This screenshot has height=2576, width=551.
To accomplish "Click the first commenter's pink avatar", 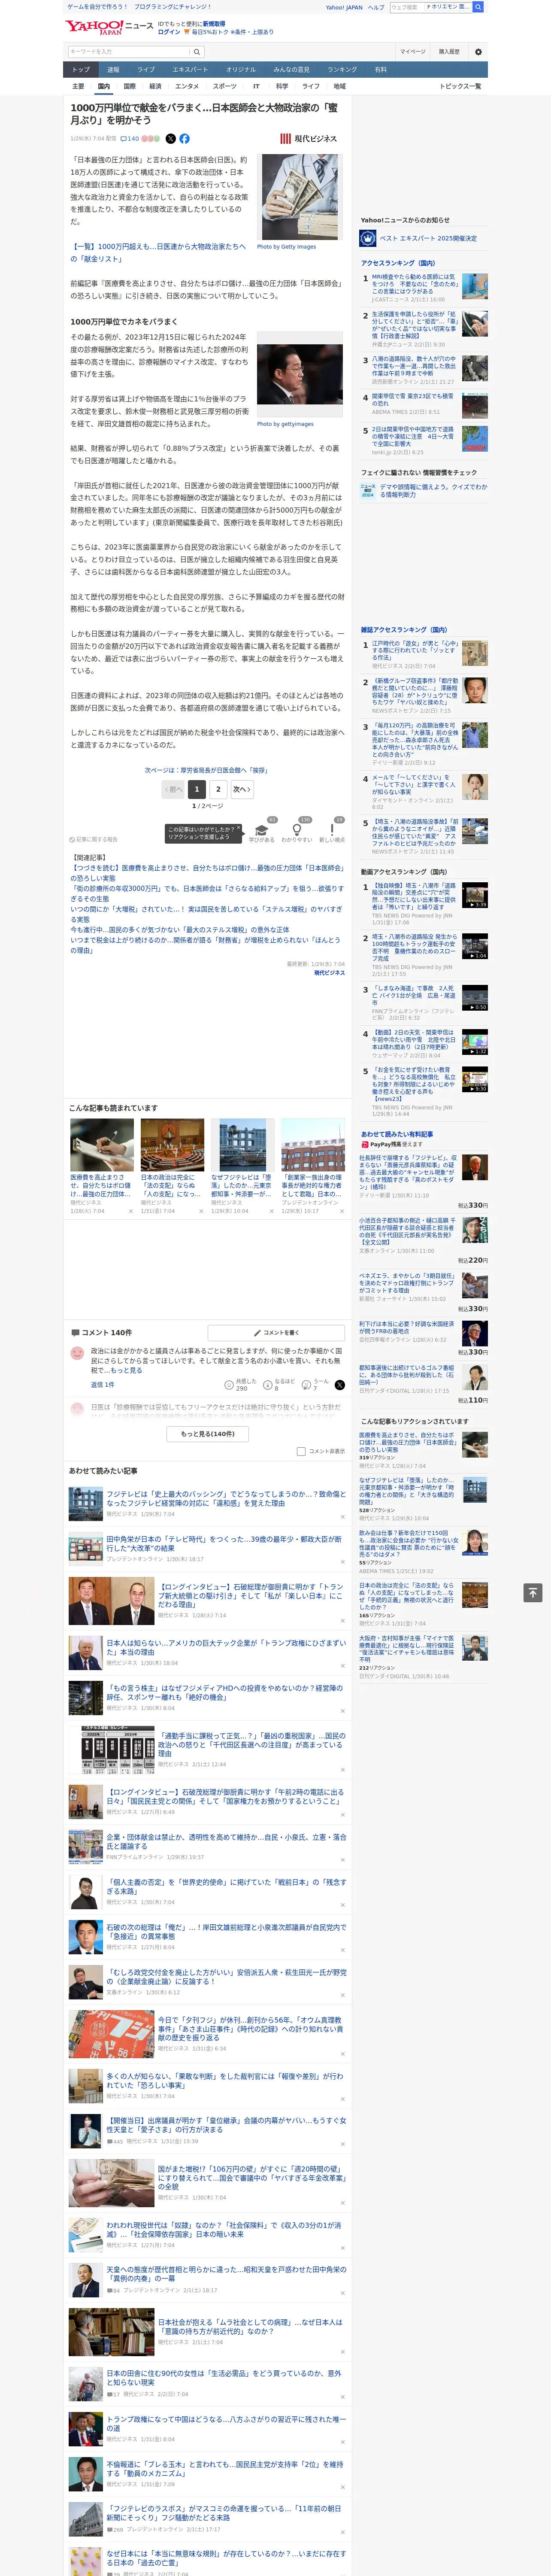I will (x=77, y=1353).
